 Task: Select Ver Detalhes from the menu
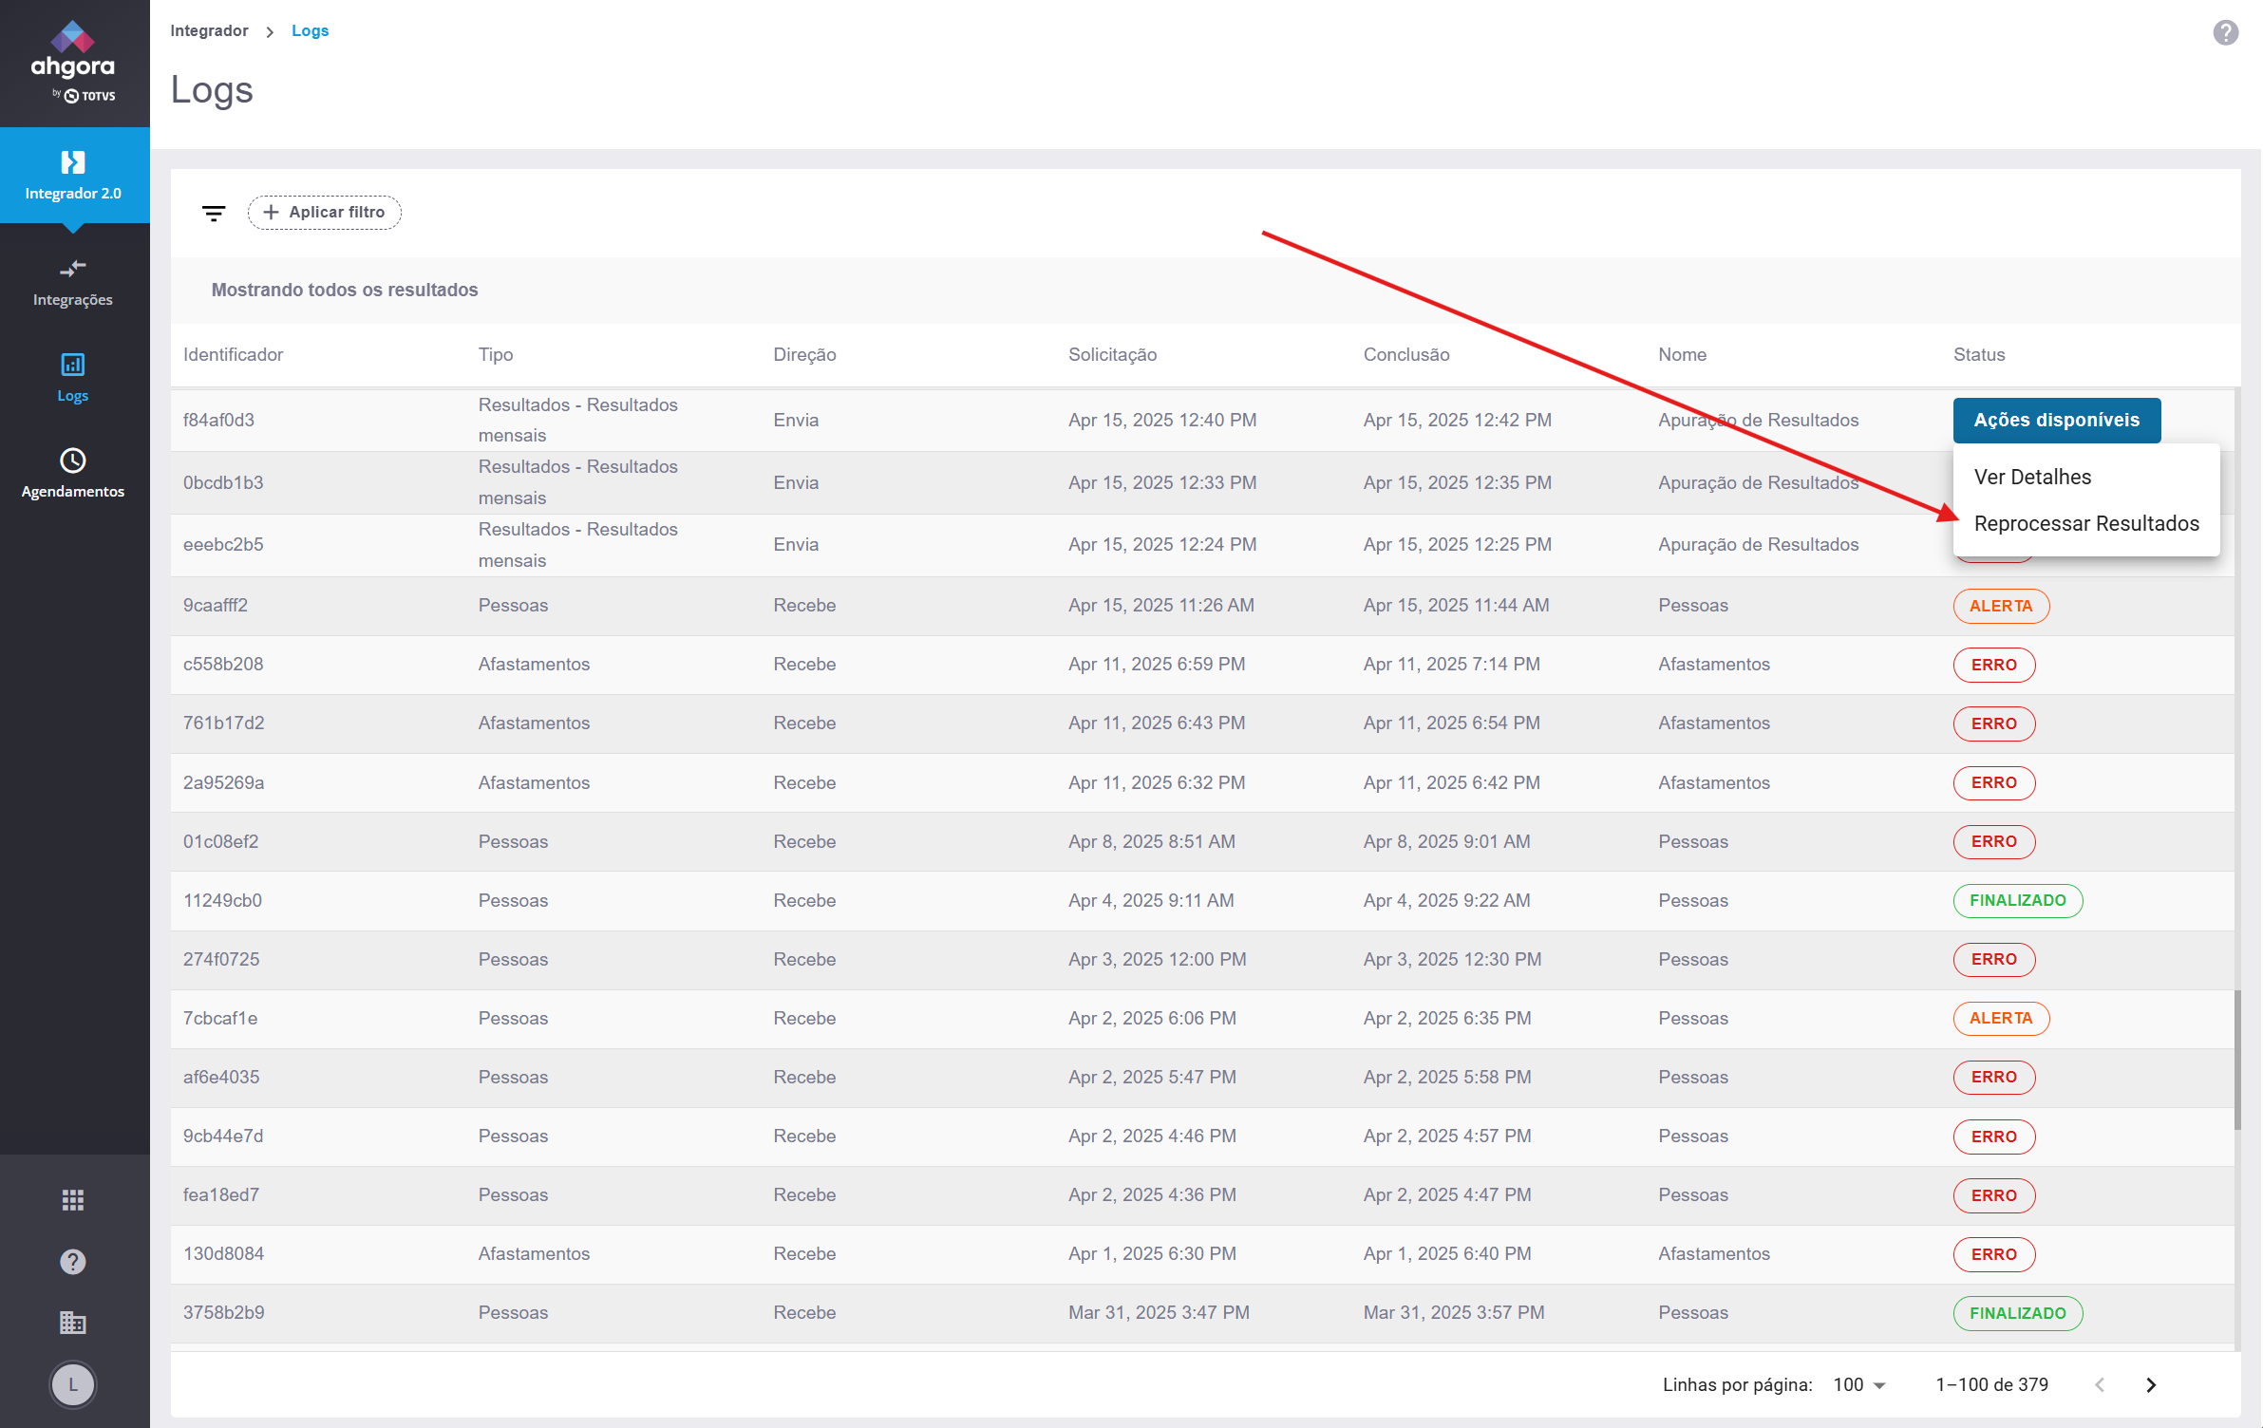[x=2032, y=478]
